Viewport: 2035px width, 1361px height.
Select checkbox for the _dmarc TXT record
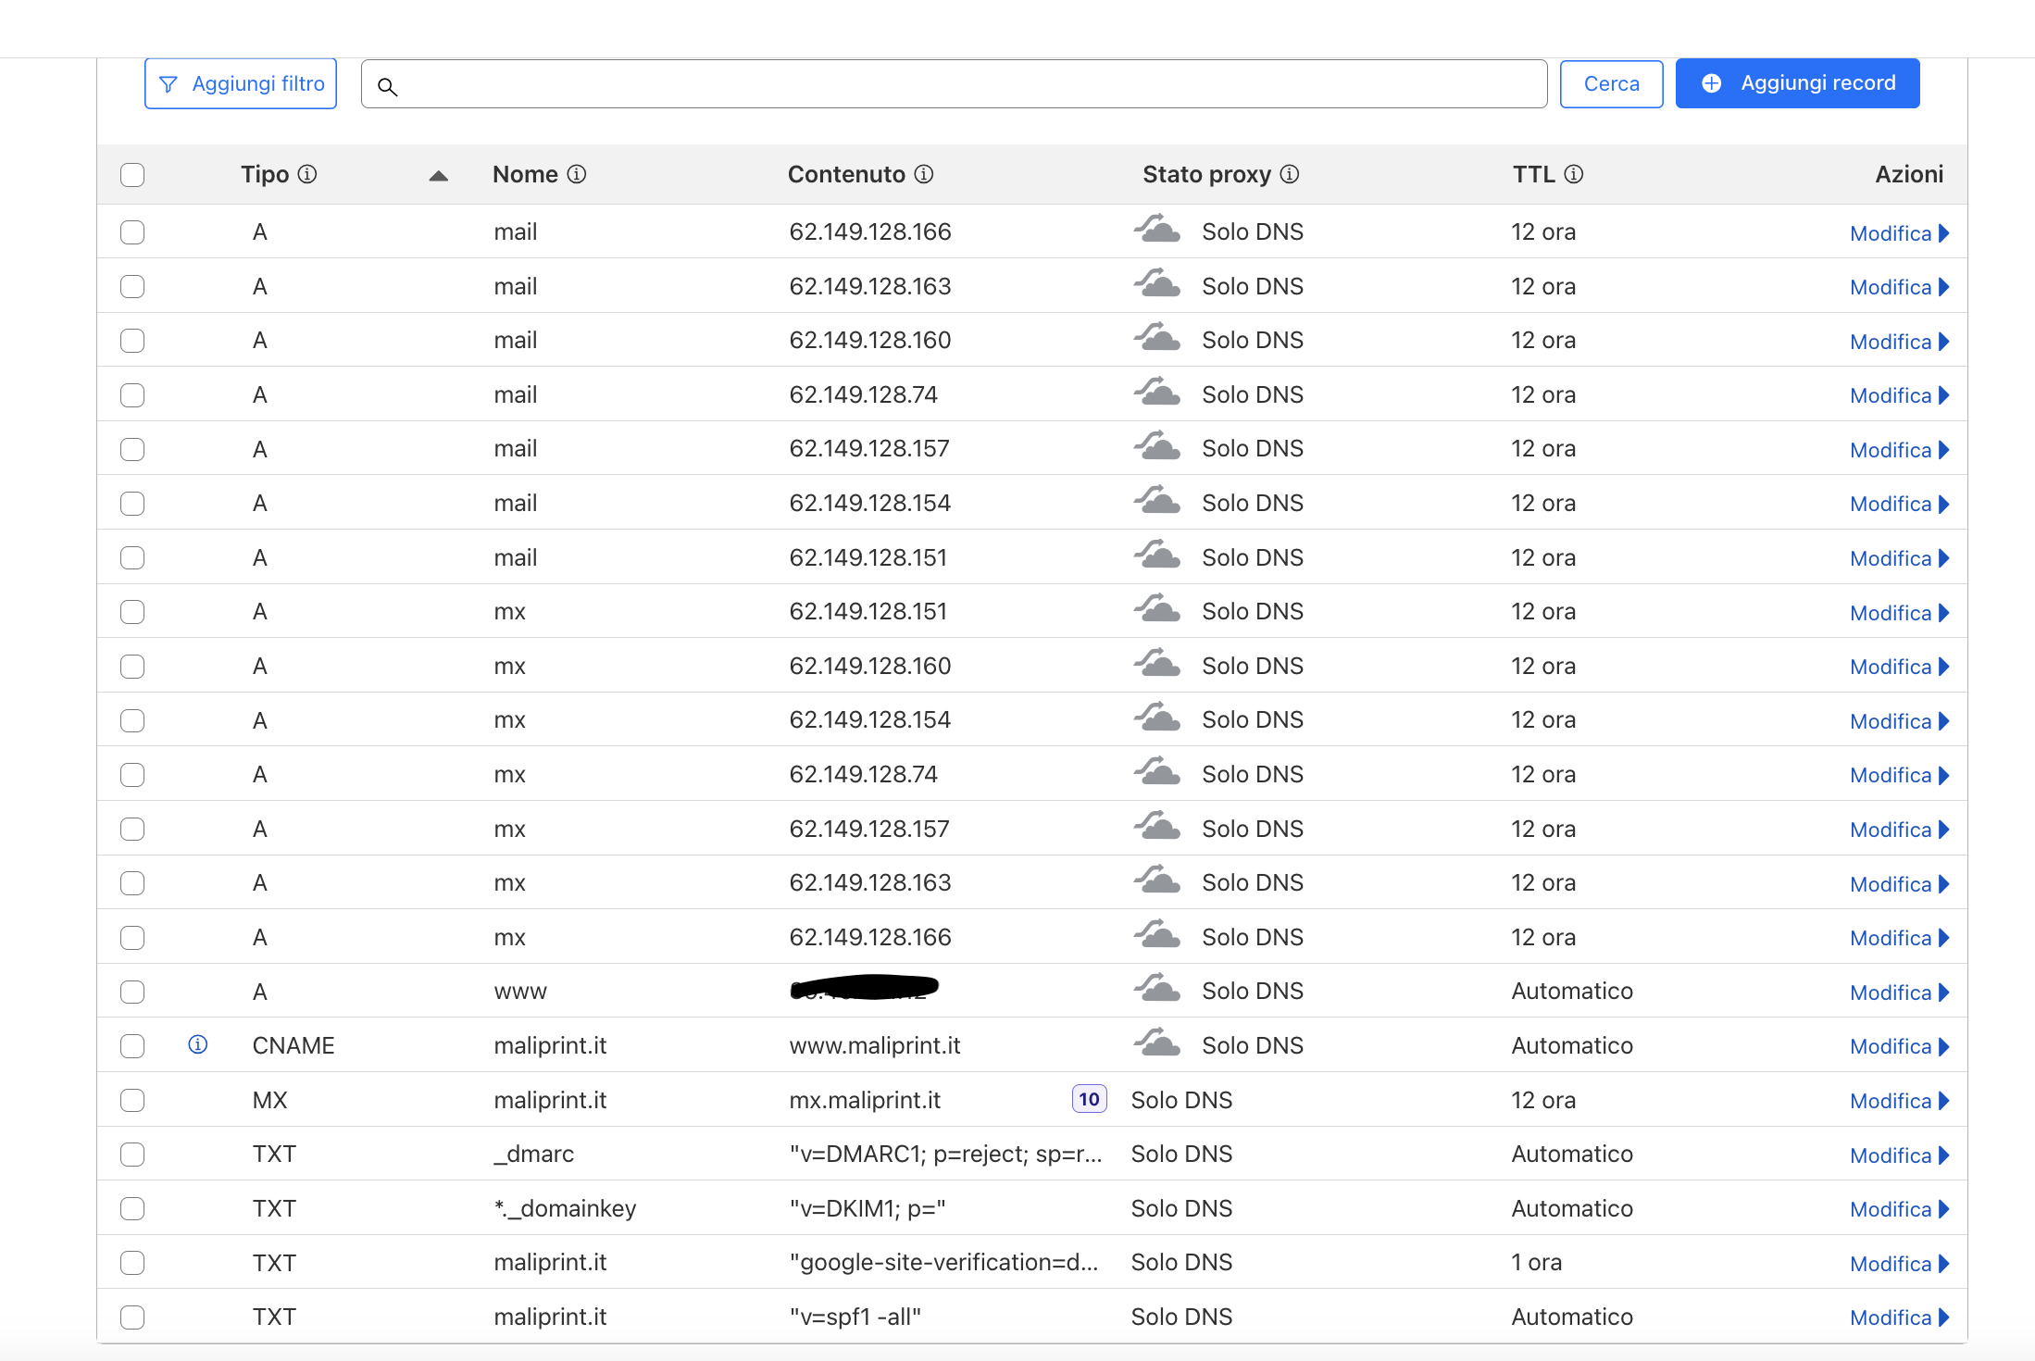(132, 1155)
